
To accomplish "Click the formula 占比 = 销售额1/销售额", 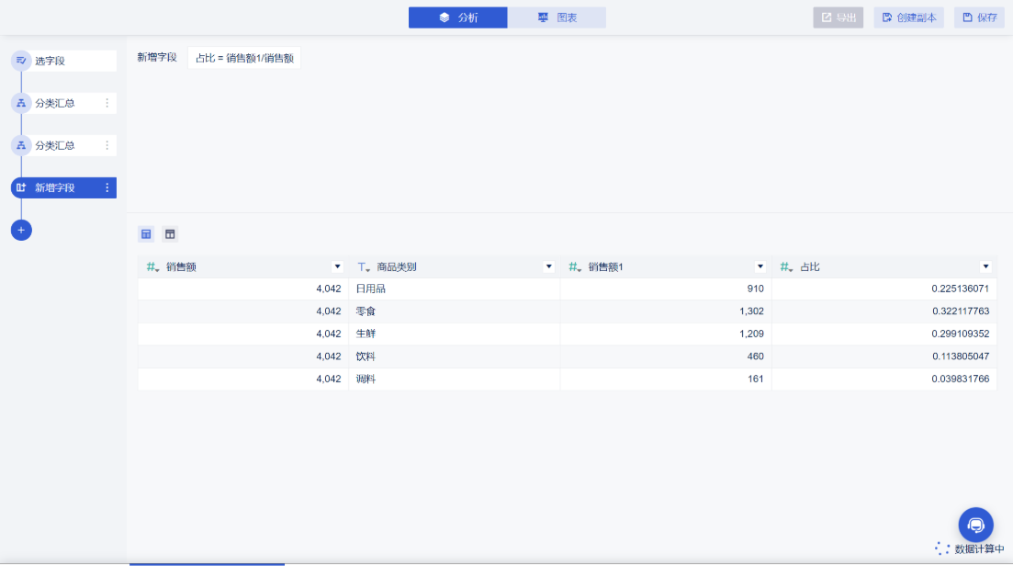I will pyautogui.click(x=244, y=58).
